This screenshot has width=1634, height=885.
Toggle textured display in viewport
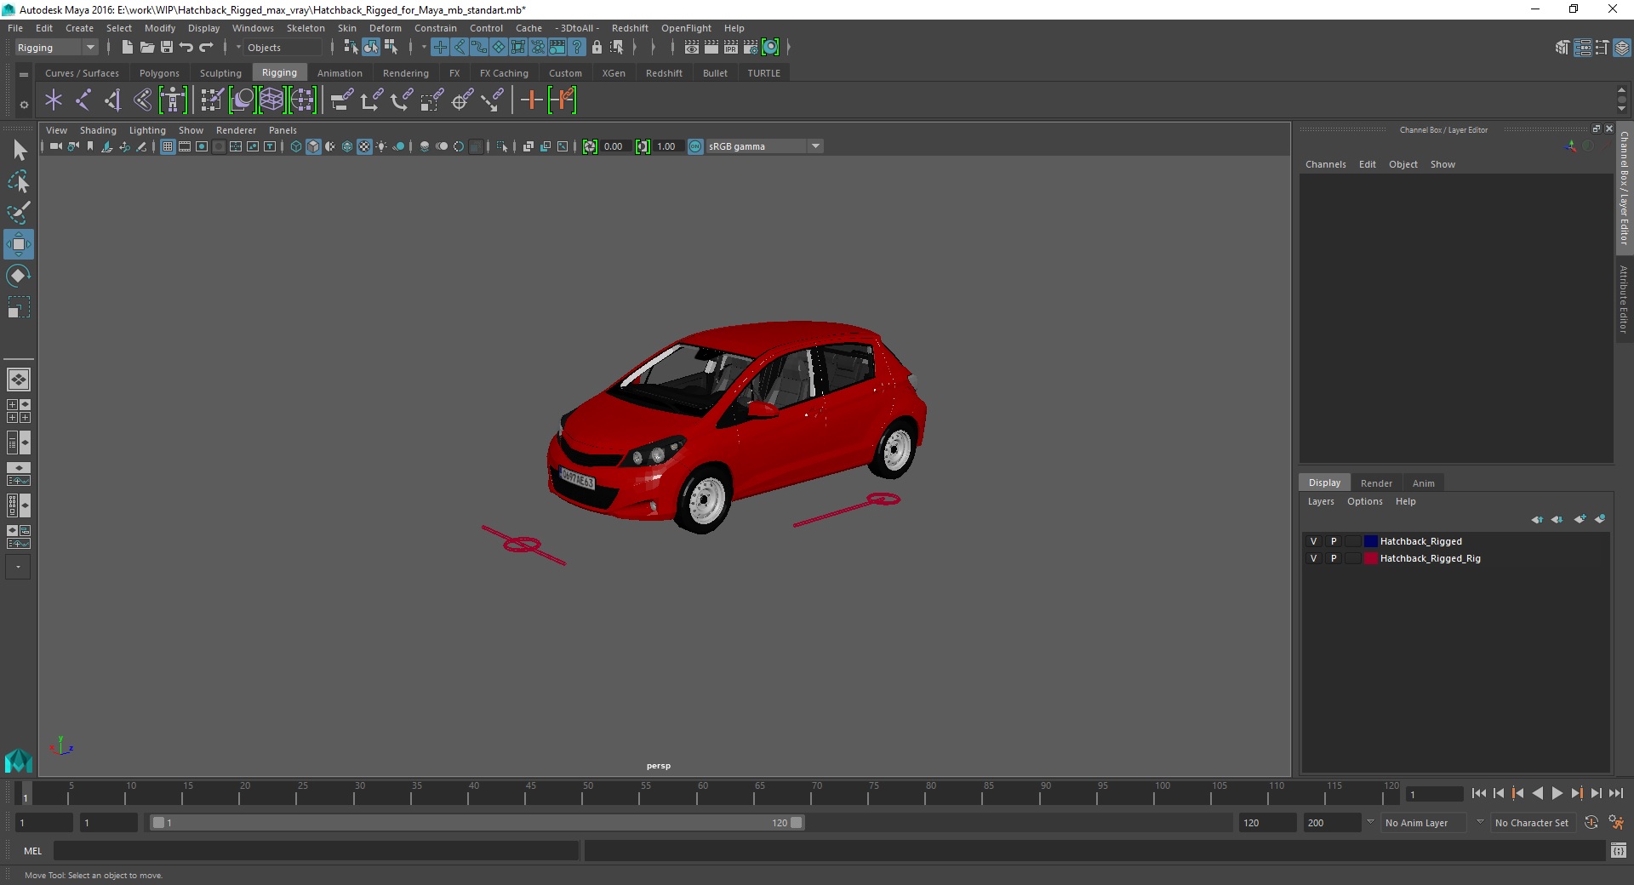[364, 146]
